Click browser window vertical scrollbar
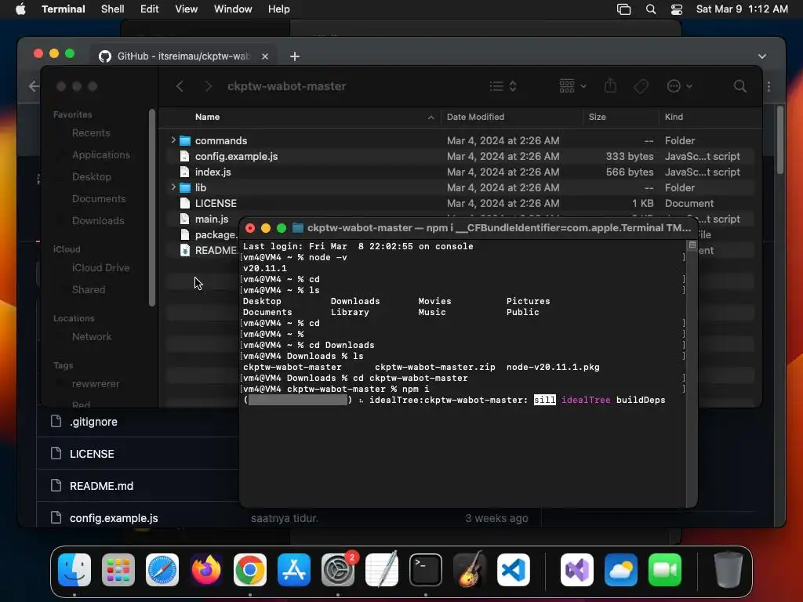 point(780,140)
